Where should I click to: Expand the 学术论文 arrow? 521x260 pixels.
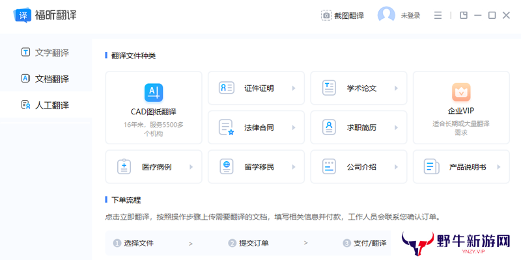tap(396, 88)
